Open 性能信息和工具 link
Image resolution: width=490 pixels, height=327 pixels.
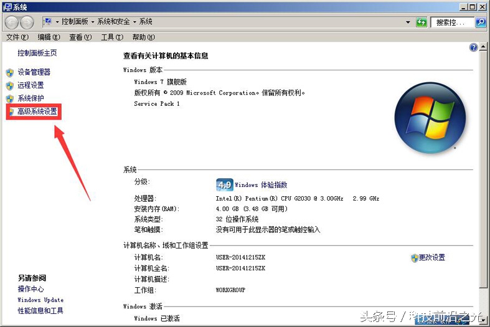40,310
